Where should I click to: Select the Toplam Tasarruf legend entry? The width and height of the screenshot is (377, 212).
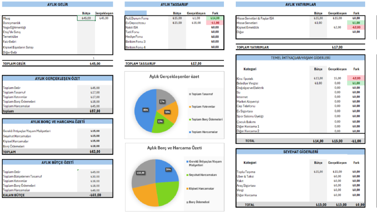click(201, 94)
